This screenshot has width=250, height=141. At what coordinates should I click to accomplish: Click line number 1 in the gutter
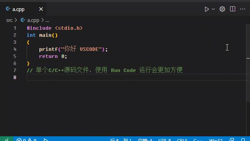click(x=15, y=28)
